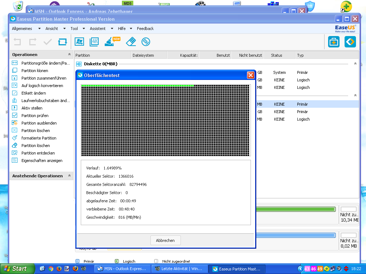366x274 pixels.
Task: Click the Tool dropdown arrow
Action: [x=84, y=29]
